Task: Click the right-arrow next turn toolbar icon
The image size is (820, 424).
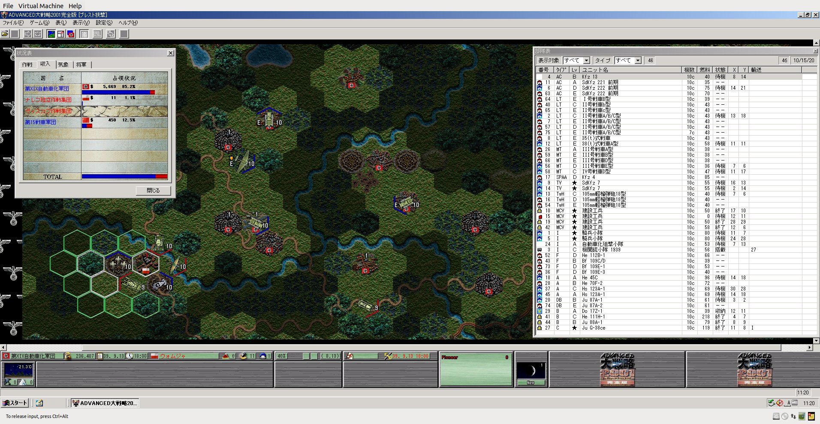Action: [27, 34]
